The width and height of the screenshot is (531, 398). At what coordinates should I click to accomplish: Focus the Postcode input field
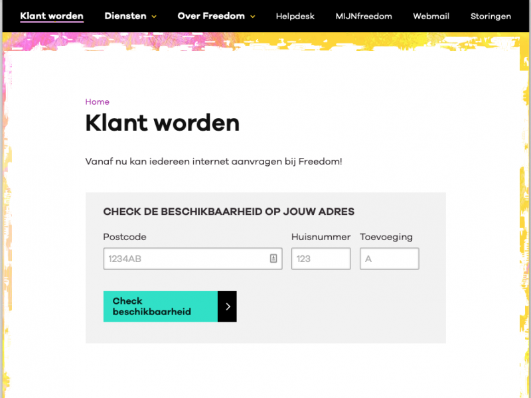(x=186, y=259)
